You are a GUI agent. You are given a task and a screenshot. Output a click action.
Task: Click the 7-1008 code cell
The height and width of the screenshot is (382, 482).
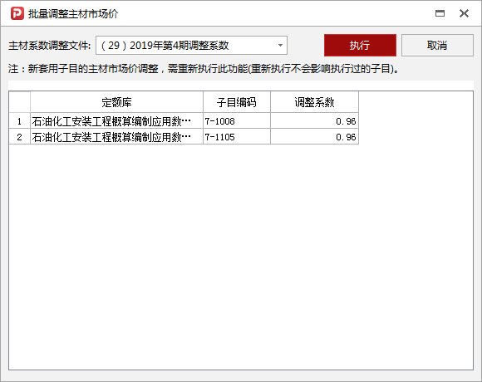tap(237, 120)
